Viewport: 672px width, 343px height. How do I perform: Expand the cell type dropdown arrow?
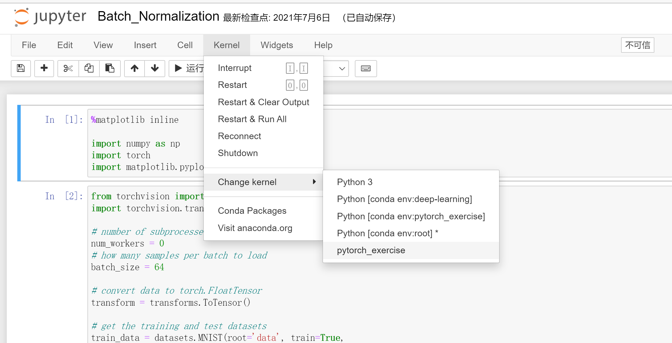(342, 68)
